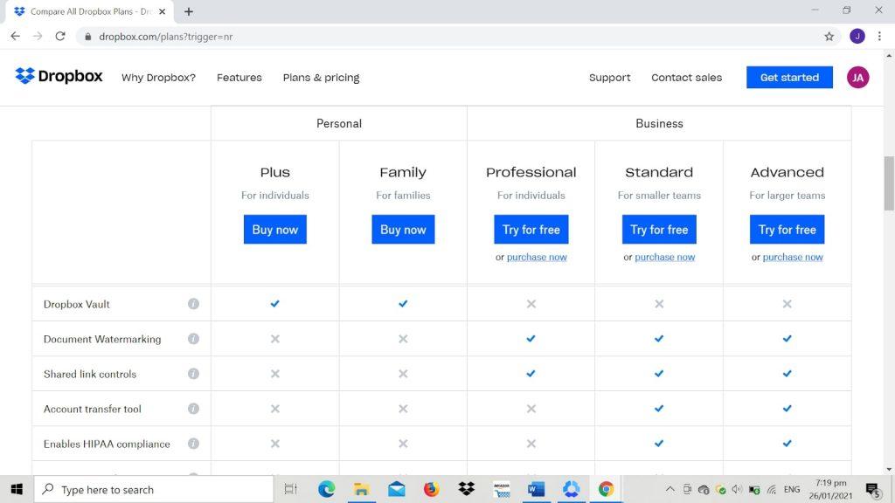The height and width of the screenshot is (503, 895).
Task: Purchase the Advanced plan now link
Action: [x=793, y=258]
